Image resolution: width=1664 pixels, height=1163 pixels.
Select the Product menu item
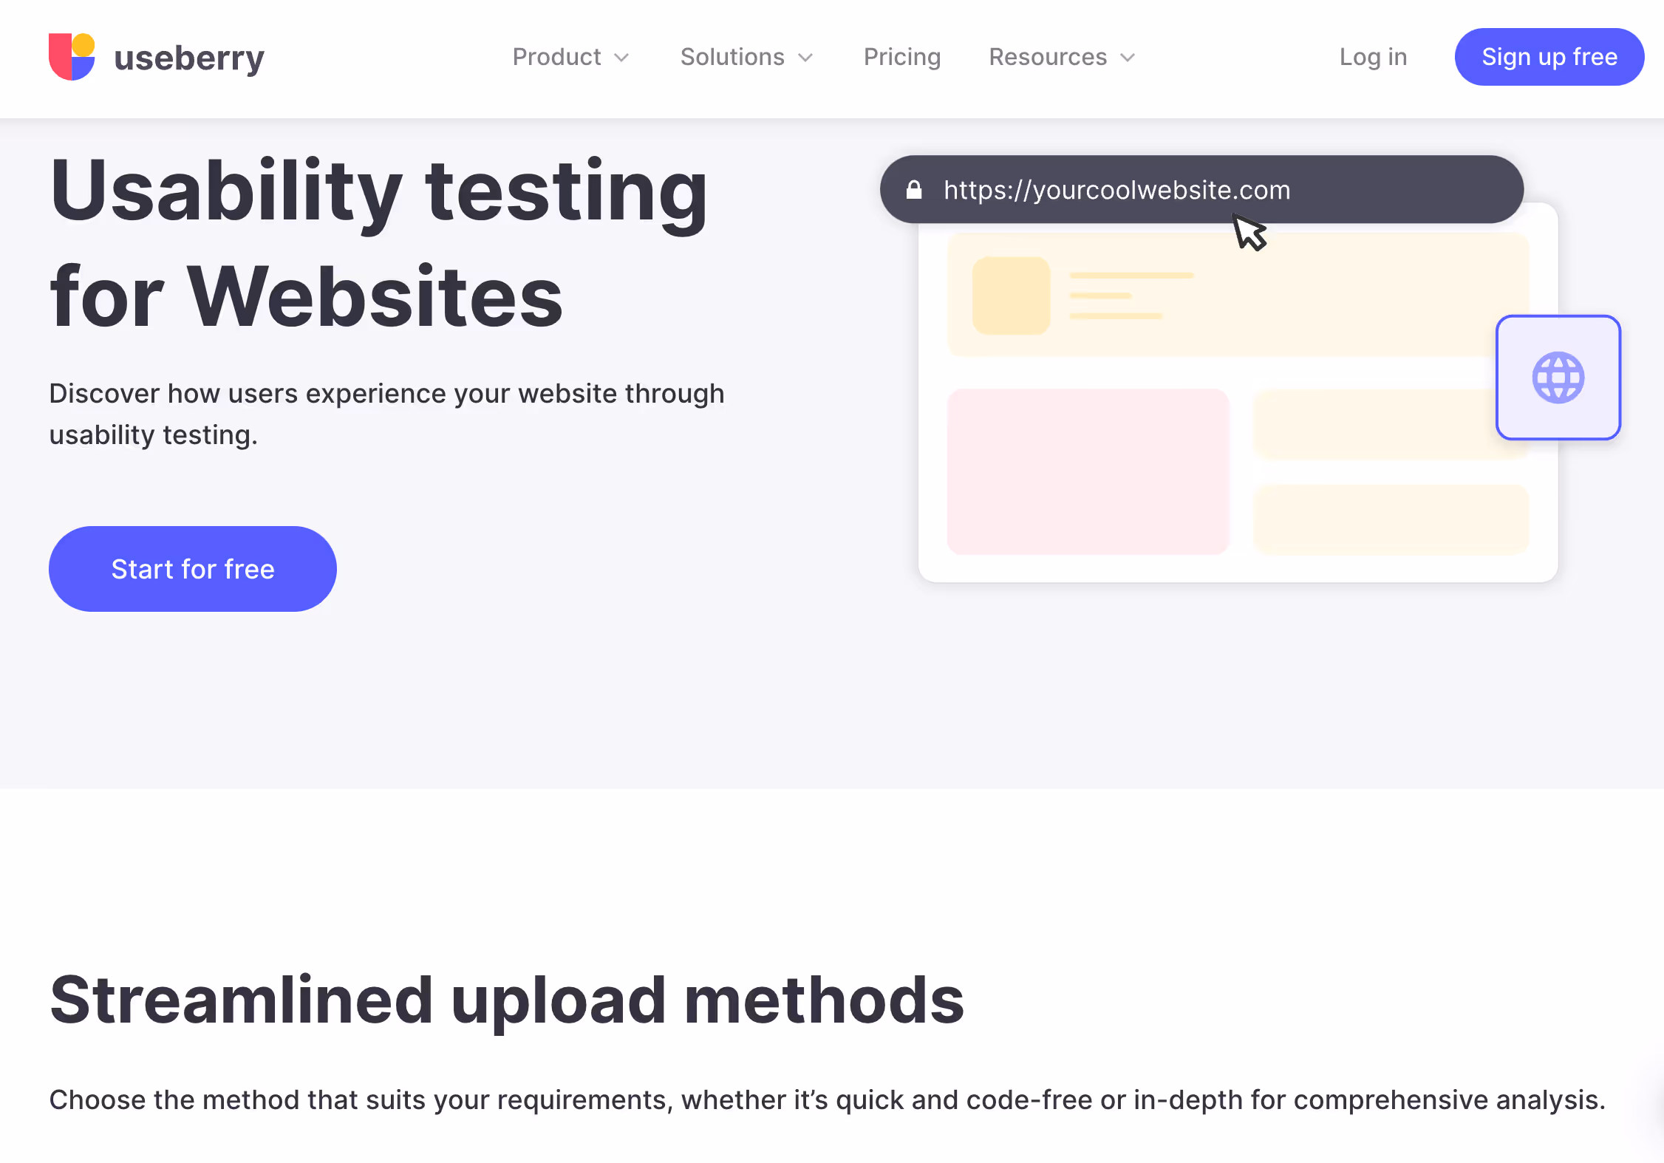click(557, 57)
